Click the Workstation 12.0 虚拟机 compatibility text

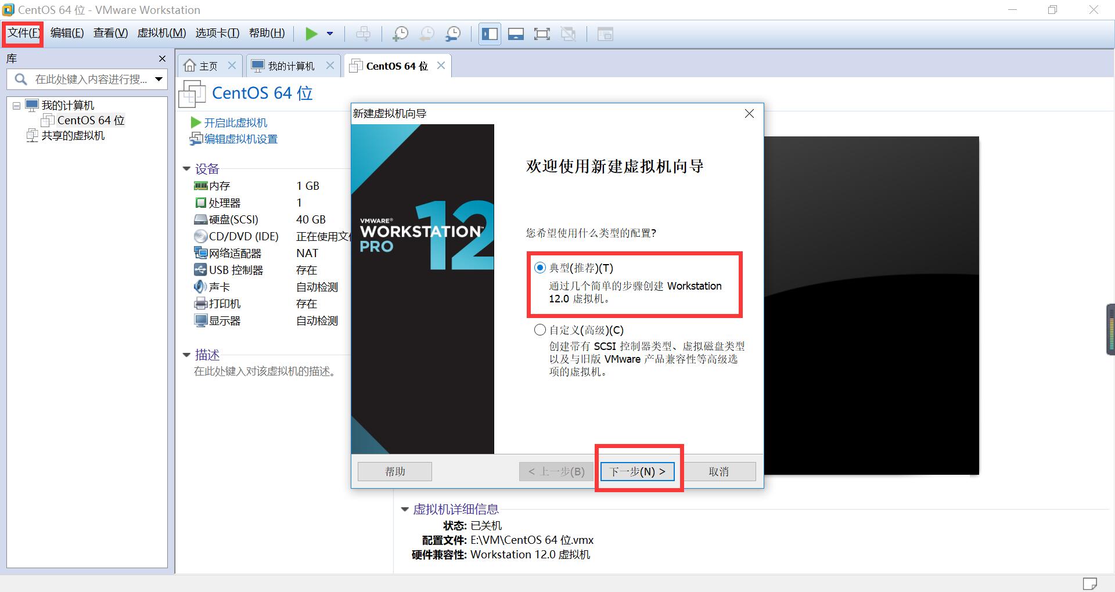tap(530, 555)
